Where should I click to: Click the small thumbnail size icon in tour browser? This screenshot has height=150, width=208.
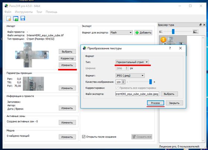pos(160,31)
